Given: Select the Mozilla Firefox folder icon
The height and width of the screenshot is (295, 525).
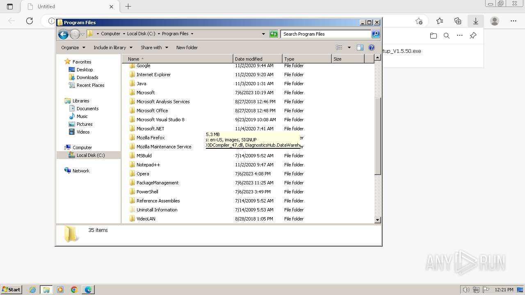Looking at the screenshot, I should (x=132, y=138).
